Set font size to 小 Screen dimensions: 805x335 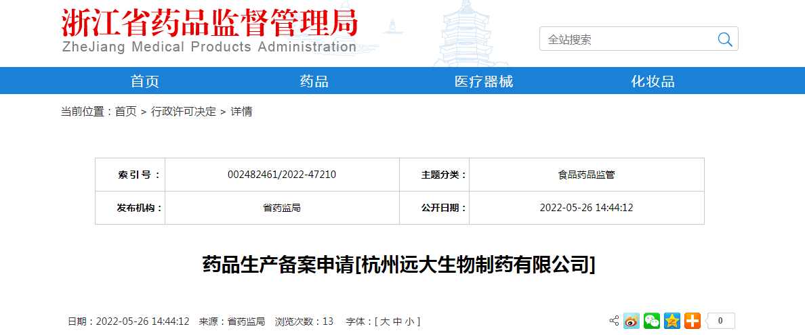pyautogui.click(x=410, y=321)
